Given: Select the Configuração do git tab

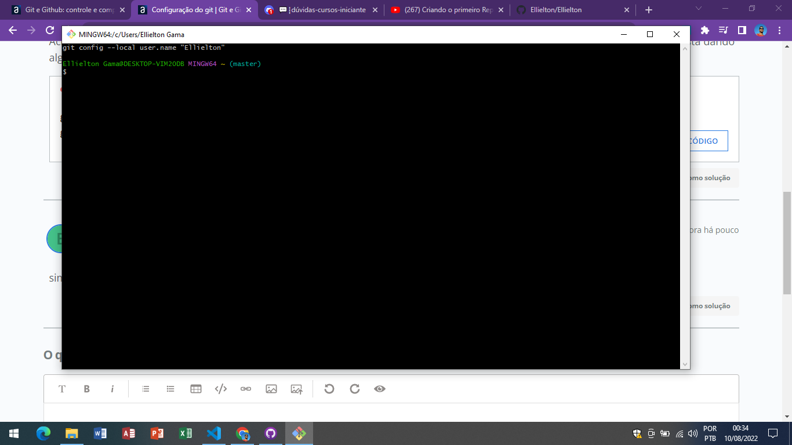Looking at the screenshot, I should click(194, 10).
